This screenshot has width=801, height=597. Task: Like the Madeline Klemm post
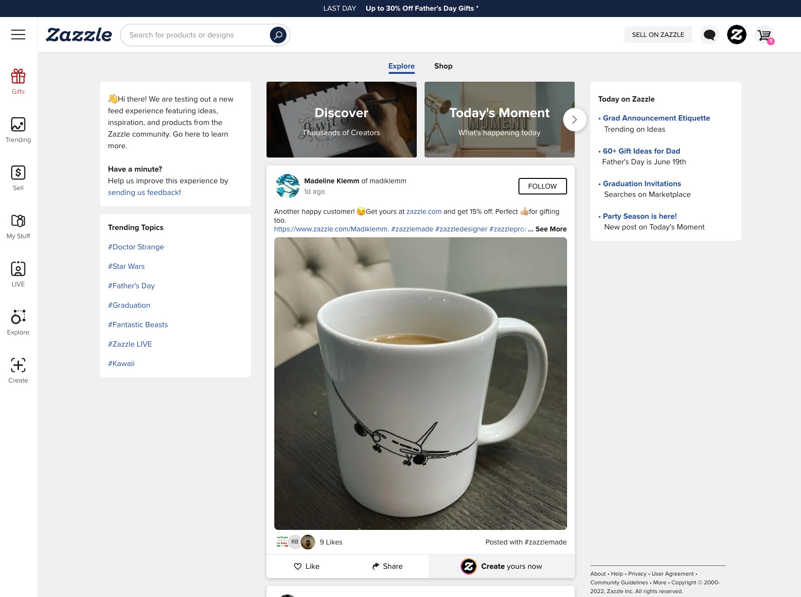(307, 566)
